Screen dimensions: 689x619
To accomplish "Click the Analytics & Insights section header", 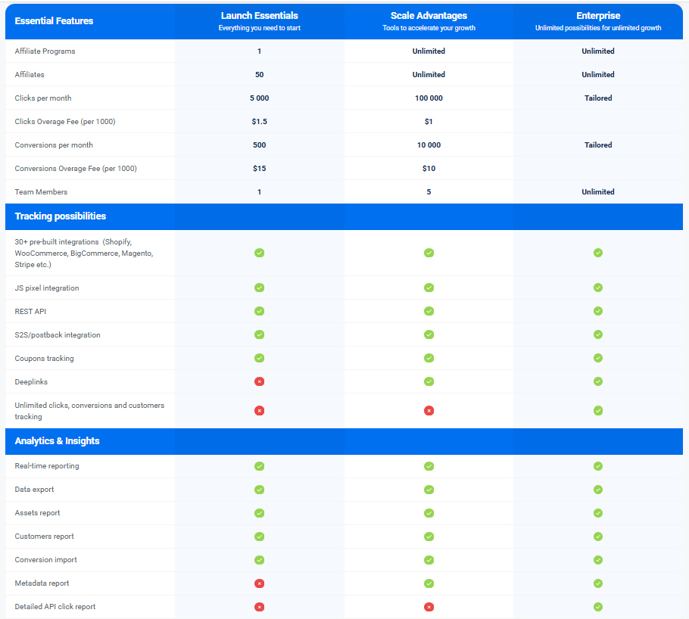I will pos(57,441).
